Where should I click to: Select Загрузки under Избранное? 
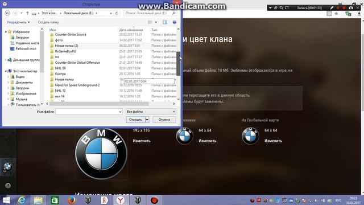(22, 38)
